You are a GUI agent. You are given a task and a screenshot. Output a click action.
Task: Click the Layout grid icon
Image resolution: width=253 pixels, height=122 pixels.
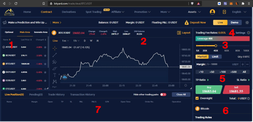pos(179,33)
